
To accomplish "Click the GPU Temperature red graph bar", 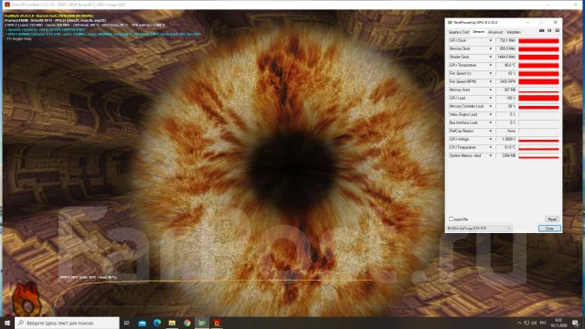I will 538,65.
